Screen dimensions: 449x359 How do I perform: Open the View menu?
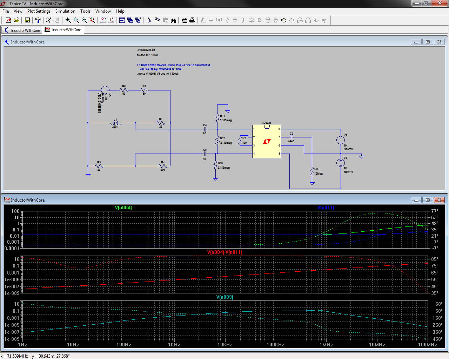tap(18, 11)
